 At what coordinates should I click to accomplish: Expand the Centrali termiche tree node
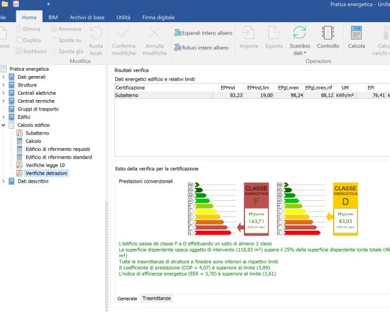click(x=4, y=101)
